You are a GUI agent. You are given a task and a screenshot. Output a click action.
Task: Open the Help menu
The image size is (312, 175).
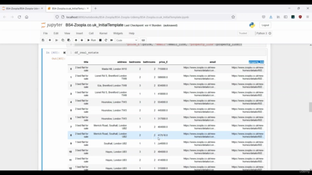(x=132, y=34)
